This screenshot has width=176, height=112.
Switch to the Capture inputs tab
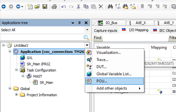[106, 30]
